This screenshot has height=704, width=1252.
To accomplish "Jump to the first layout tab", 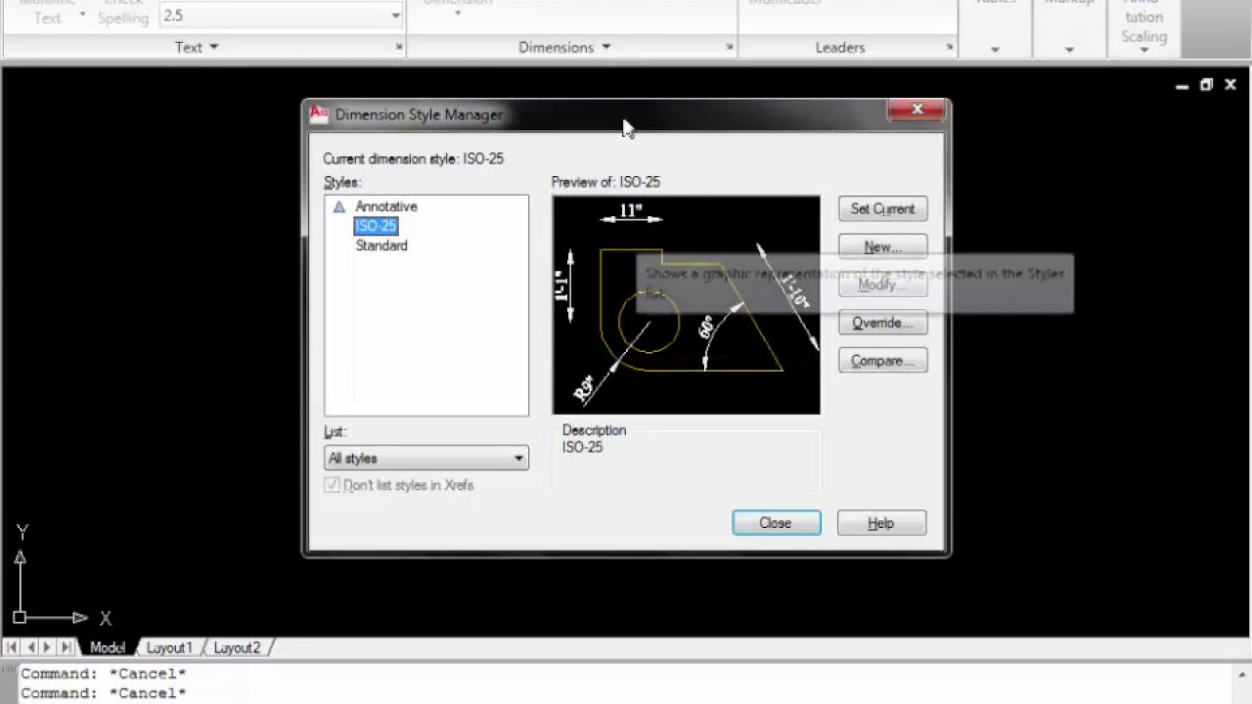I will [11, 647].
